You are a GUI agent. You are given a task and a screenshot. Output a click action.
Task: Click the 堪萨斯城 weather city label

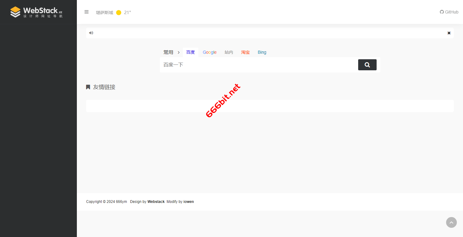(105, 13)
